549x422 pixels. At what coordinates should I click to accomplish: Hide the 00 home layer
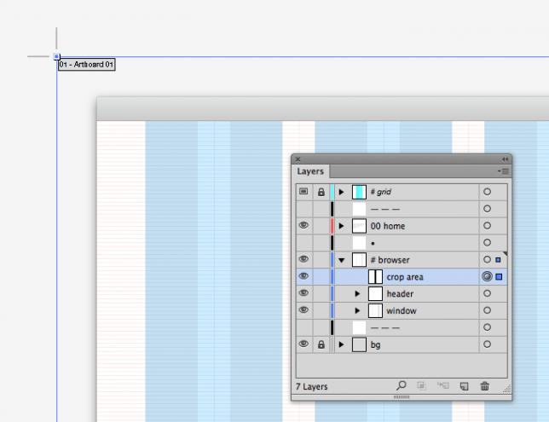tap(303, 225)
